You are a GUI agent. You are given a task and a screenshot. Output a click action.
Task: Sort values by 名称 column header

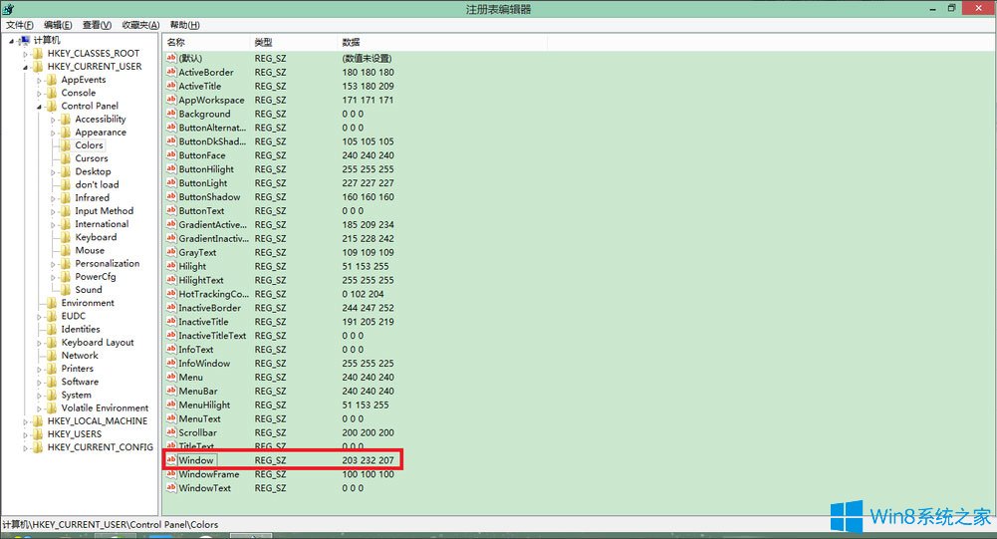pos(206,42)
